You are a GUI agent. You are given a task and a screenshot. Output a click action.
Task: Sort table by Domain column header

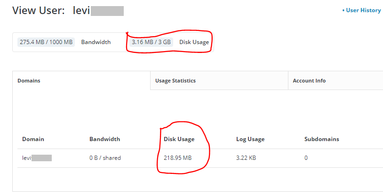click(33, 139)
